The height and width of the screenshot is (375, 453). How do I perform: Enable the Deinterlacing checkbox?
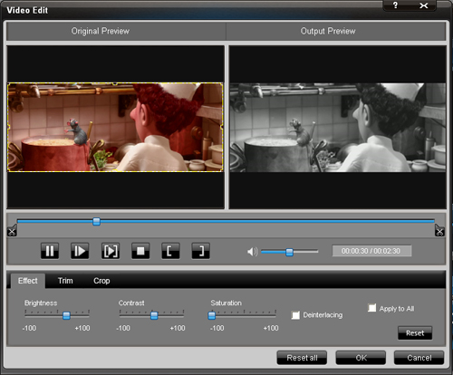tap(295, 315)
